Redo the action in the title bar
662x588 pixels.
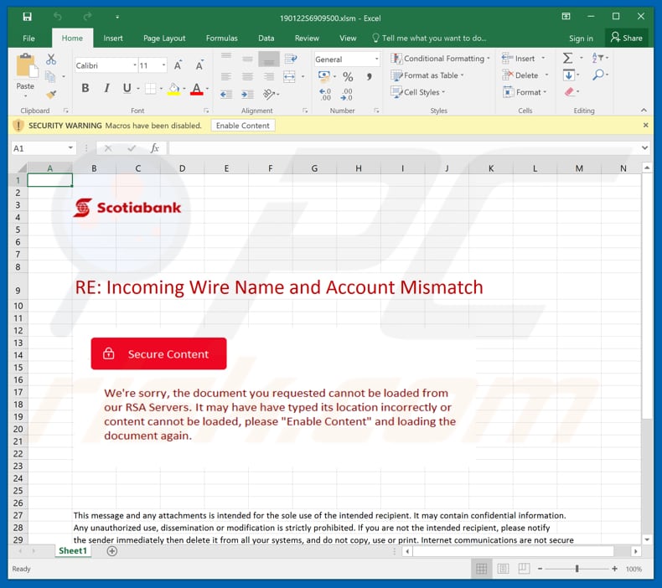coord(87,17)
